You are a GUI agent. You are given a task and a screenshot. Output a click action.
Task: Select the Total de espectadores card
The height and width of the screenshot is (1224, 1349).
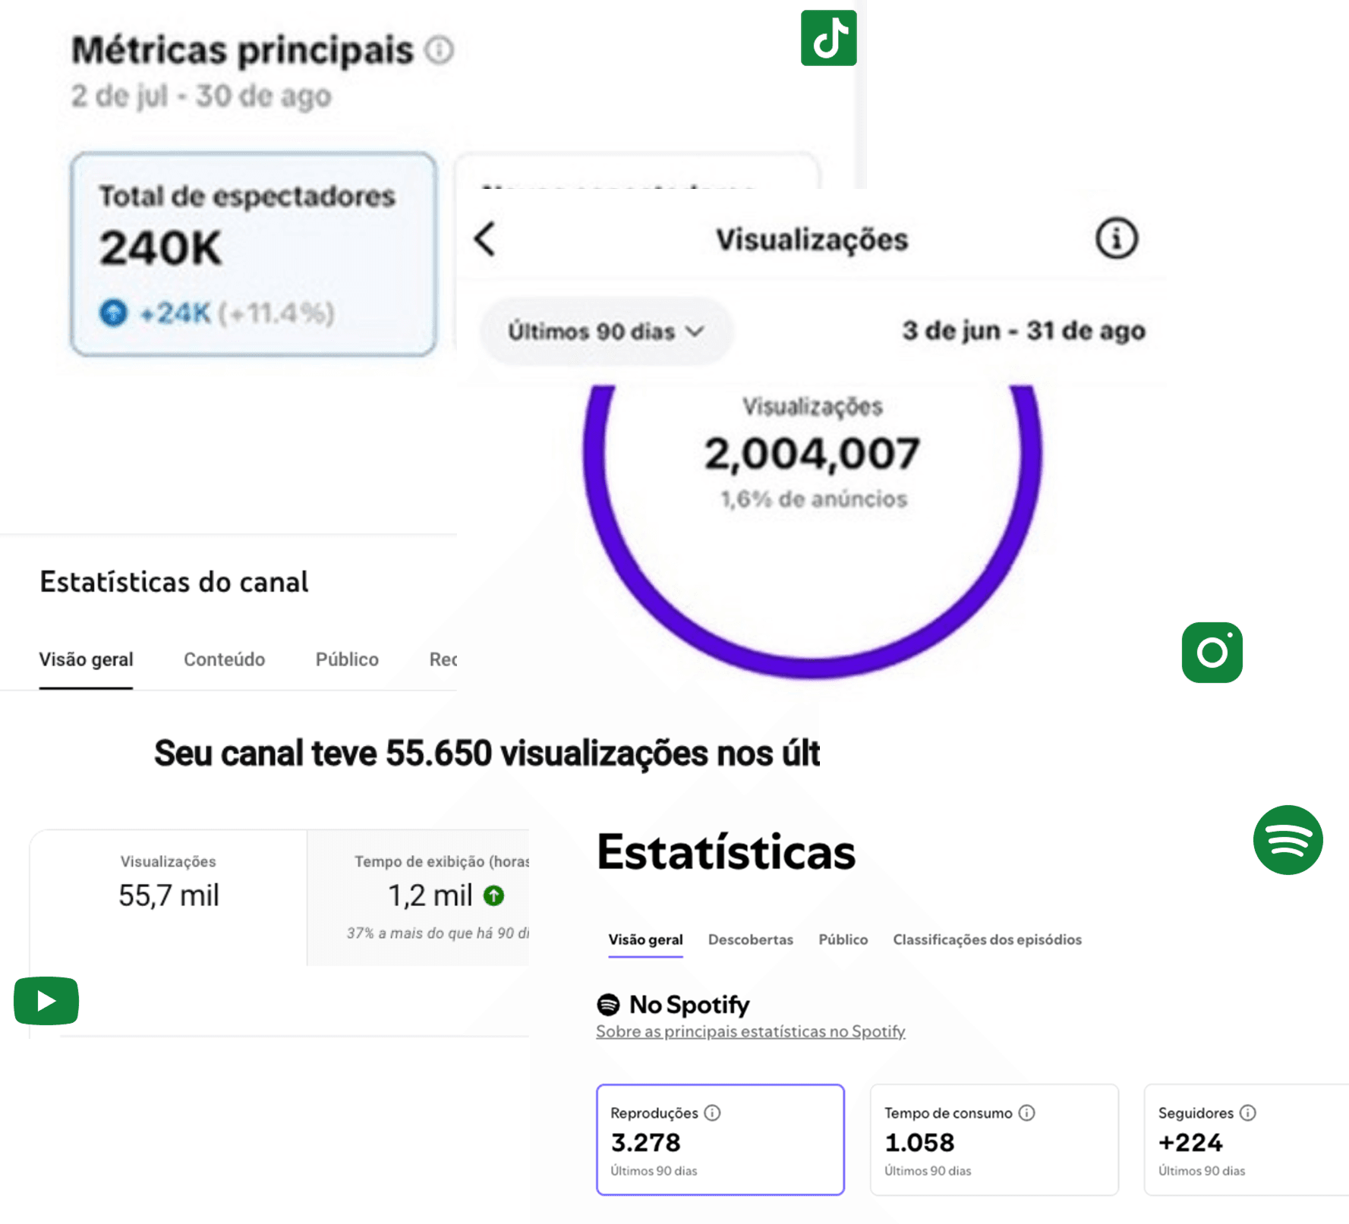[x=254, y=254]
